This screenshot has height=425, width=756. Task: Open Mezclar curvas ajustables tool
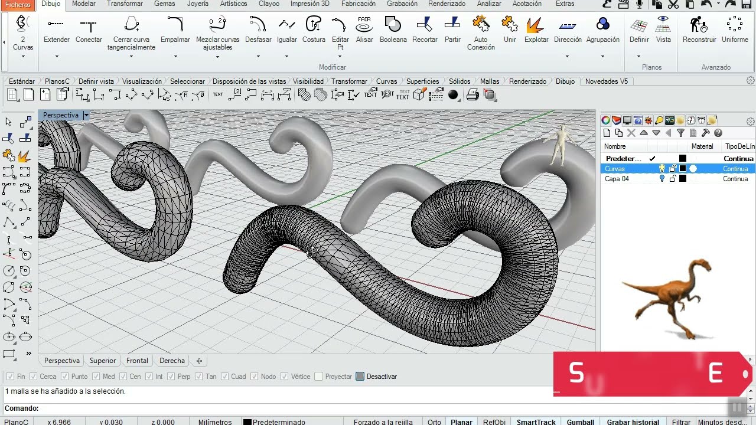pos(217,33)
